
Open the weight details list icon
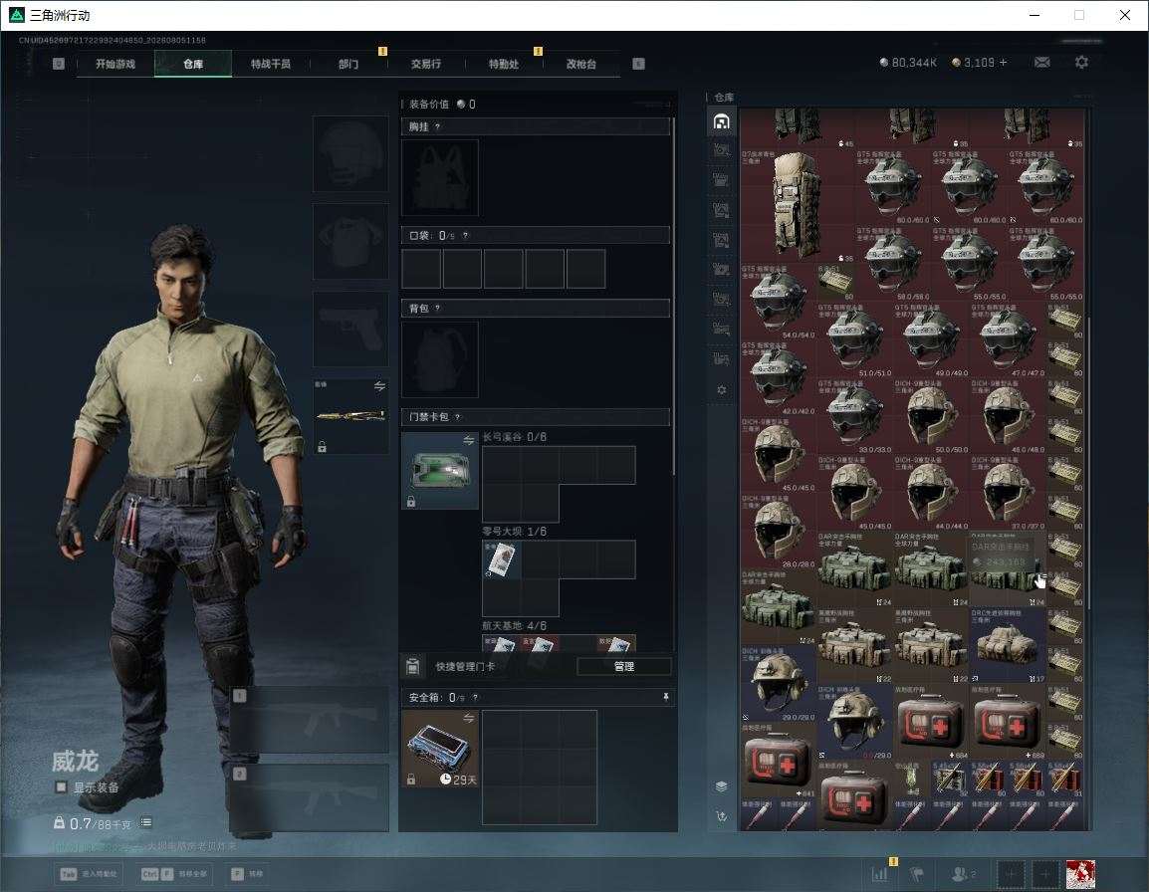pos(146,822)
